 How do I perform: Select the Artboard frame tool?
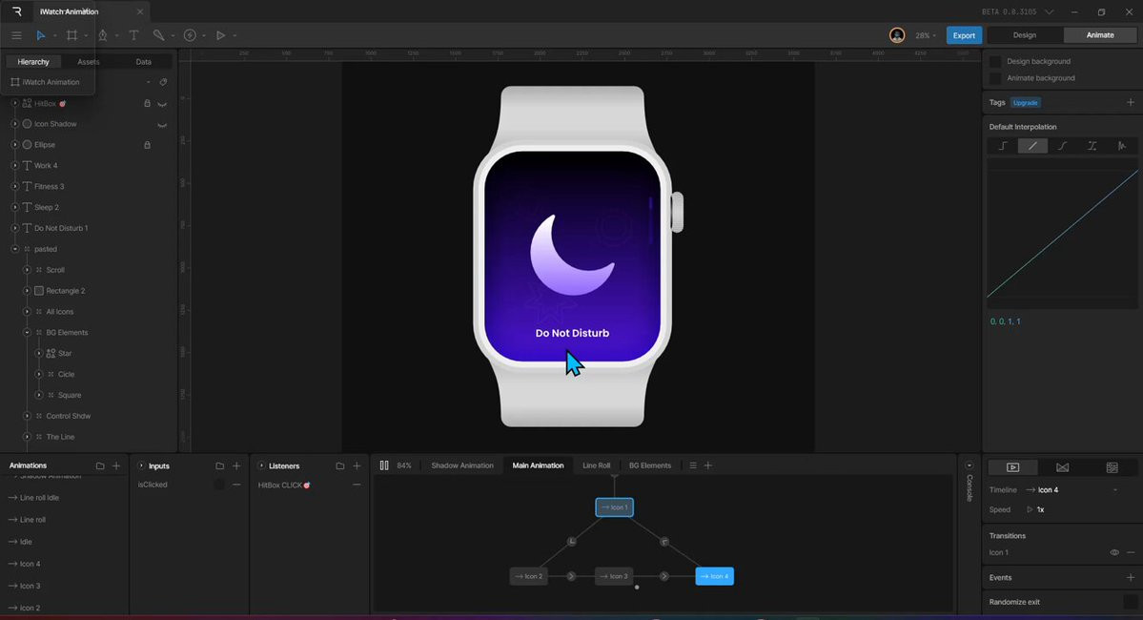coord(71,35)
